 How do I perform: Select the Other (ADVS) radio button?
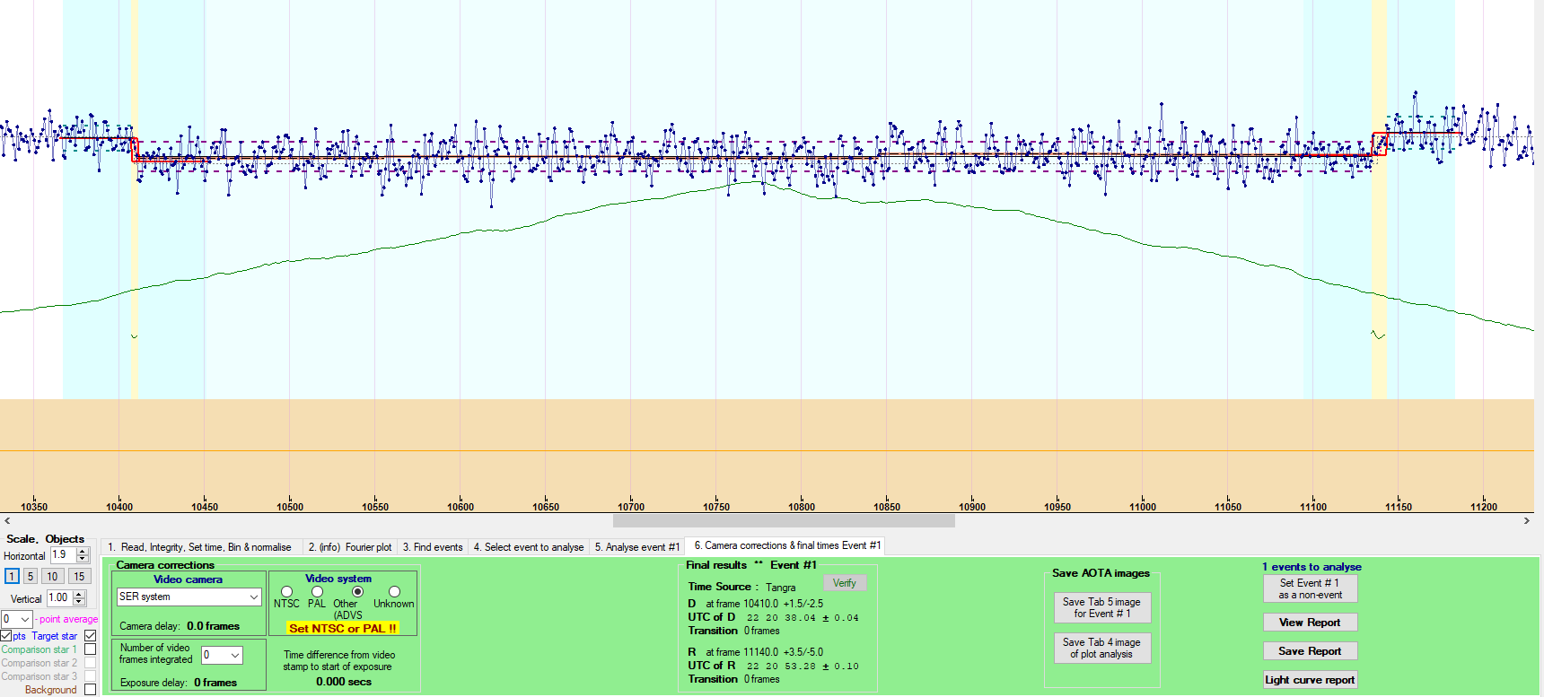point(358,592)
